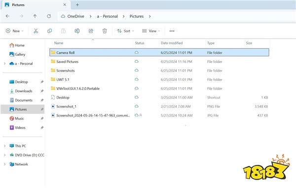Open Gallery in the navigation pane
This screenshot has height=188, width=296.
point(17,54)
